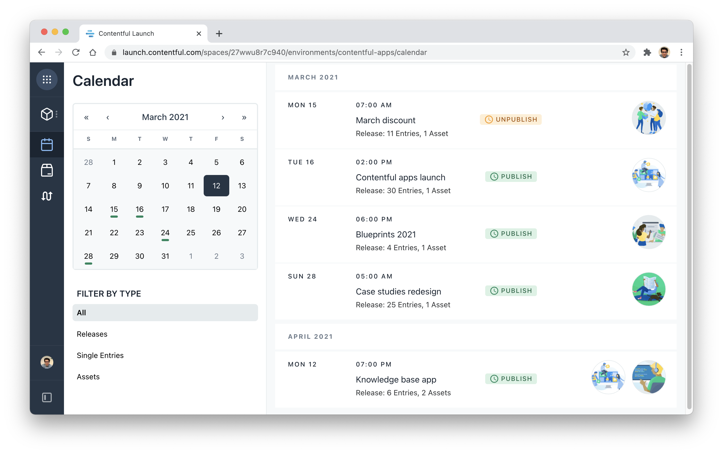The width and height of the screenshot is (723, 454).
Task: Filter by Single Entries type
Action: coord(100,355)
